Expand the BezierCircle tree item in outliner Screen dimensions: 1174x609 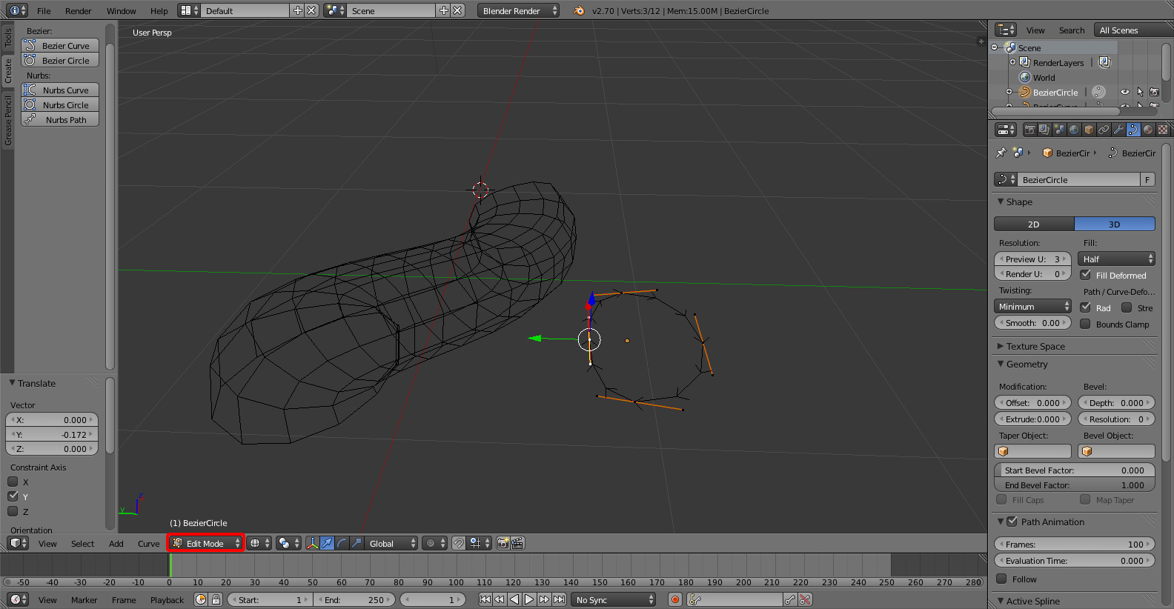1009,92
